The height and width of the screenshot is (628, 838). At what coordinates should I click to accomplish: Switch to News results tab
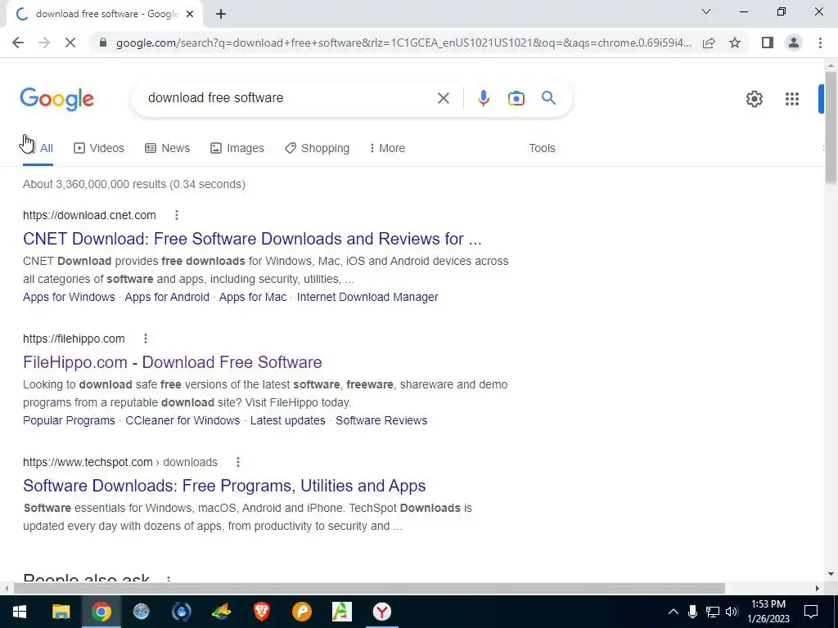tap(167, 148)
